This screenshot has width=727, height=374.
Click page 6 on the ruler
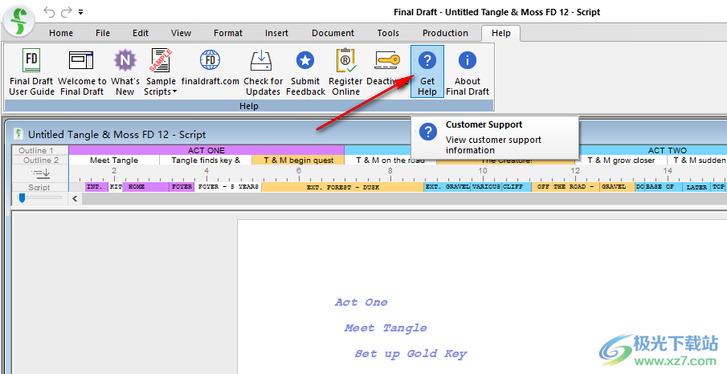click(299, 171)
